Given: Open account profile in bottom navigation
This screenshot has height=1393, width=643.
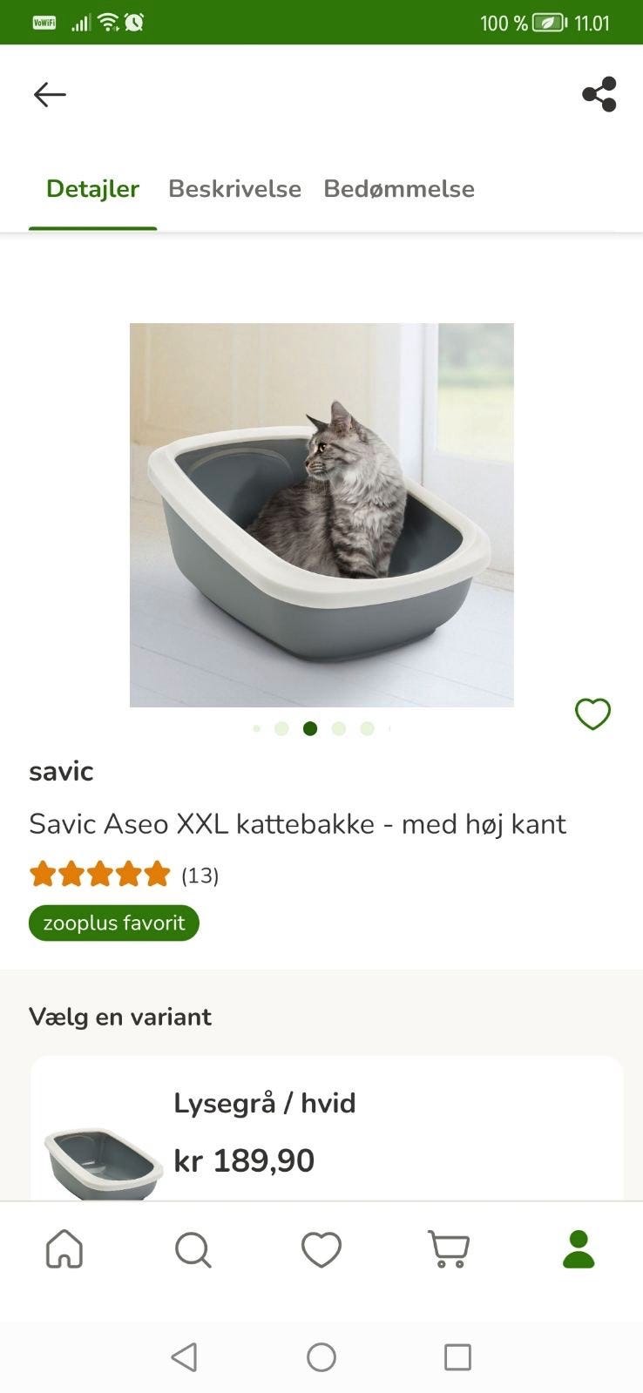Looking at the screenshot, I should tap(579, 1249).
